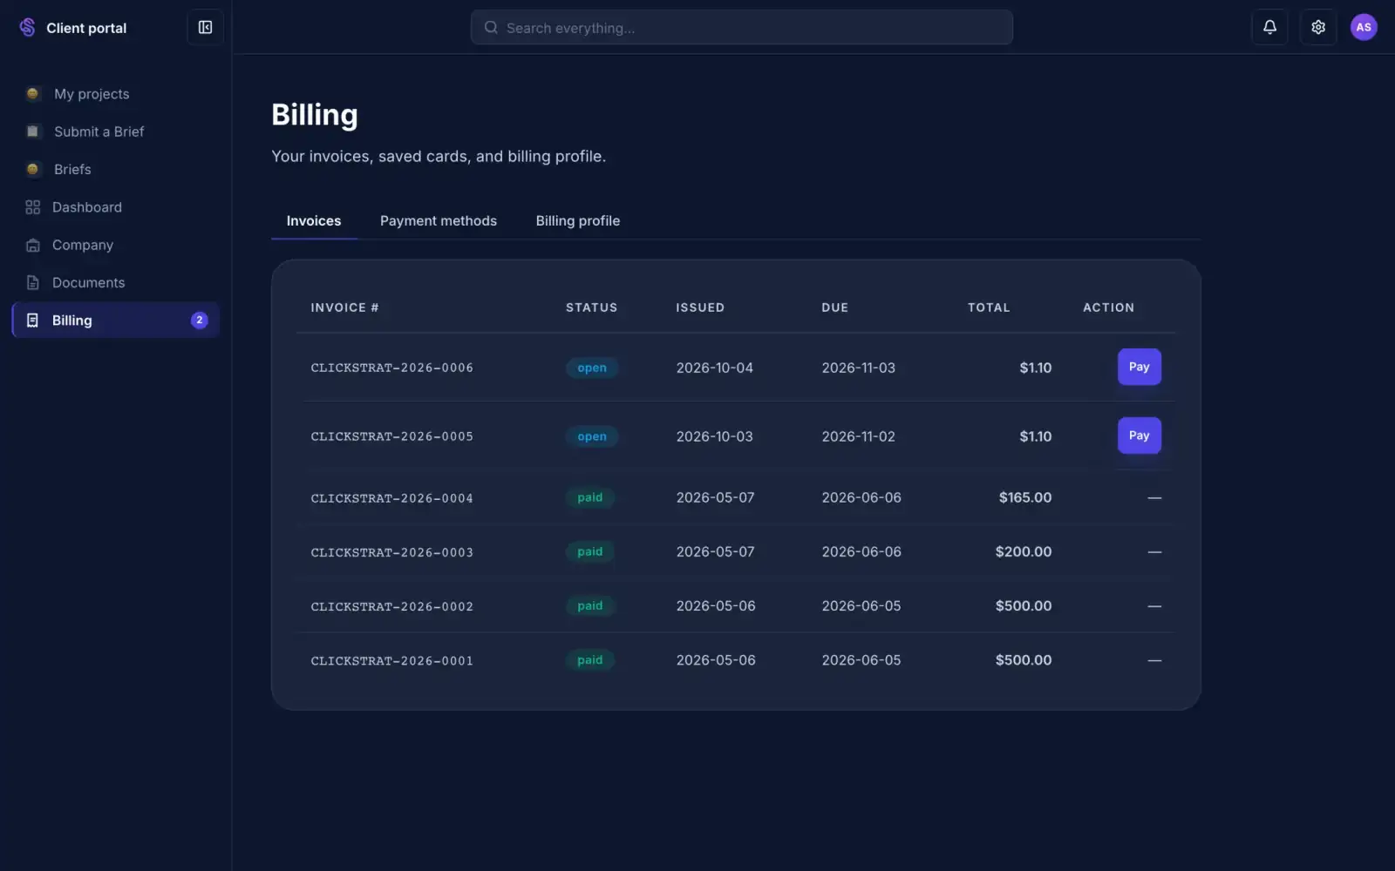Click the Billing page heading

[315, 115]
